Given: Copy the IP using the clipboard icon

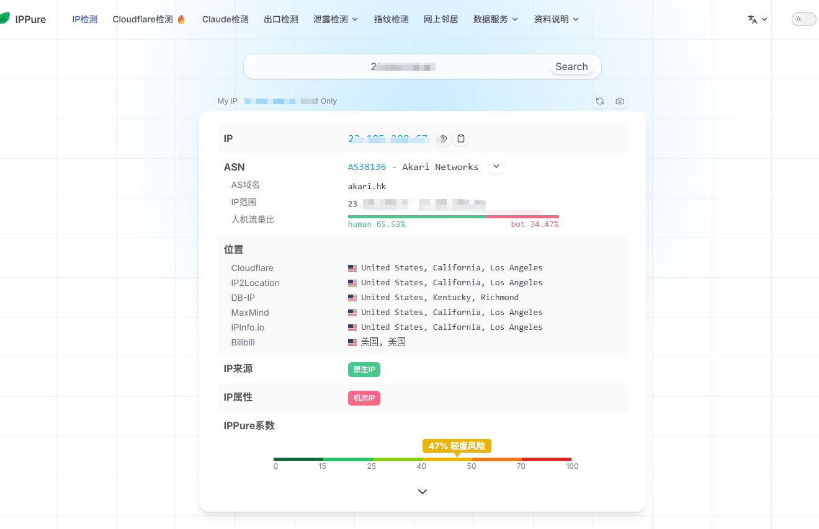Looking at the screenshot, I should point(461,138).
